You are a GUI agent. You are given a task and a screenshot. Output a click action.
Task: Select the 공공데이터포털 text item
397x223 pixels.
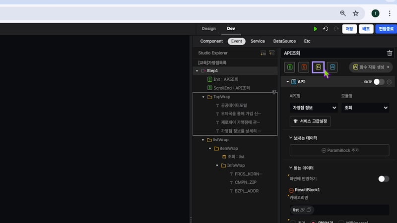234,105
